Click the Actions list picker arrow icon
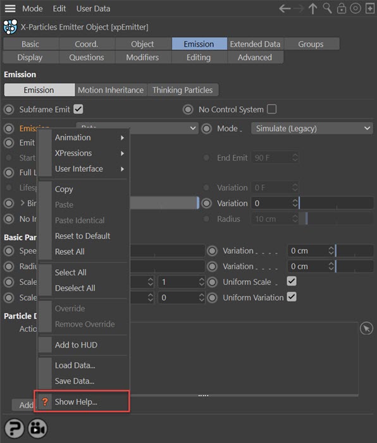377x443 pixels. pyautogui.click(x=366, y=329)
